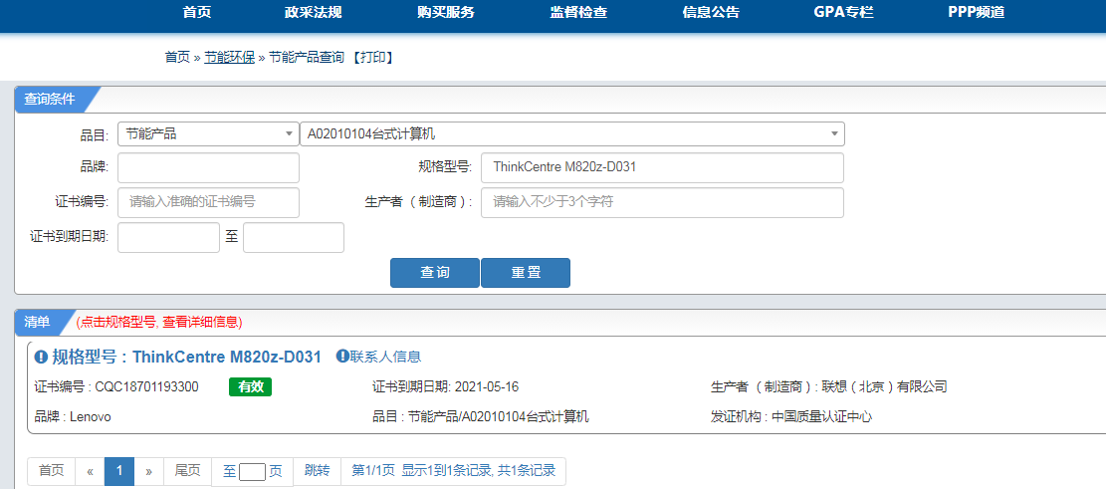Go to the 首页 first pagination button
The width and height of the screenshot is (1106, 489).
[52, 471]
